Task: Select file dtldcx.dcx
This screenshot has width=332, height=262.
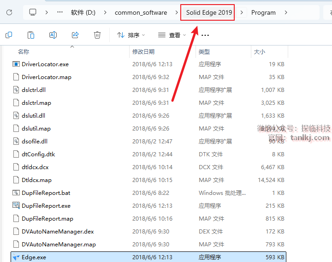Action: click(35, 167)
